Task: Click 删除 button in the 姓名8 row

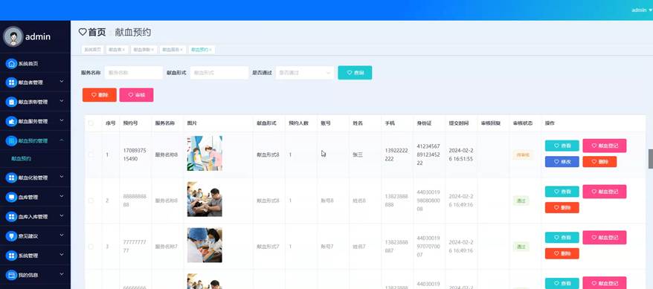Action: (562, 207)
